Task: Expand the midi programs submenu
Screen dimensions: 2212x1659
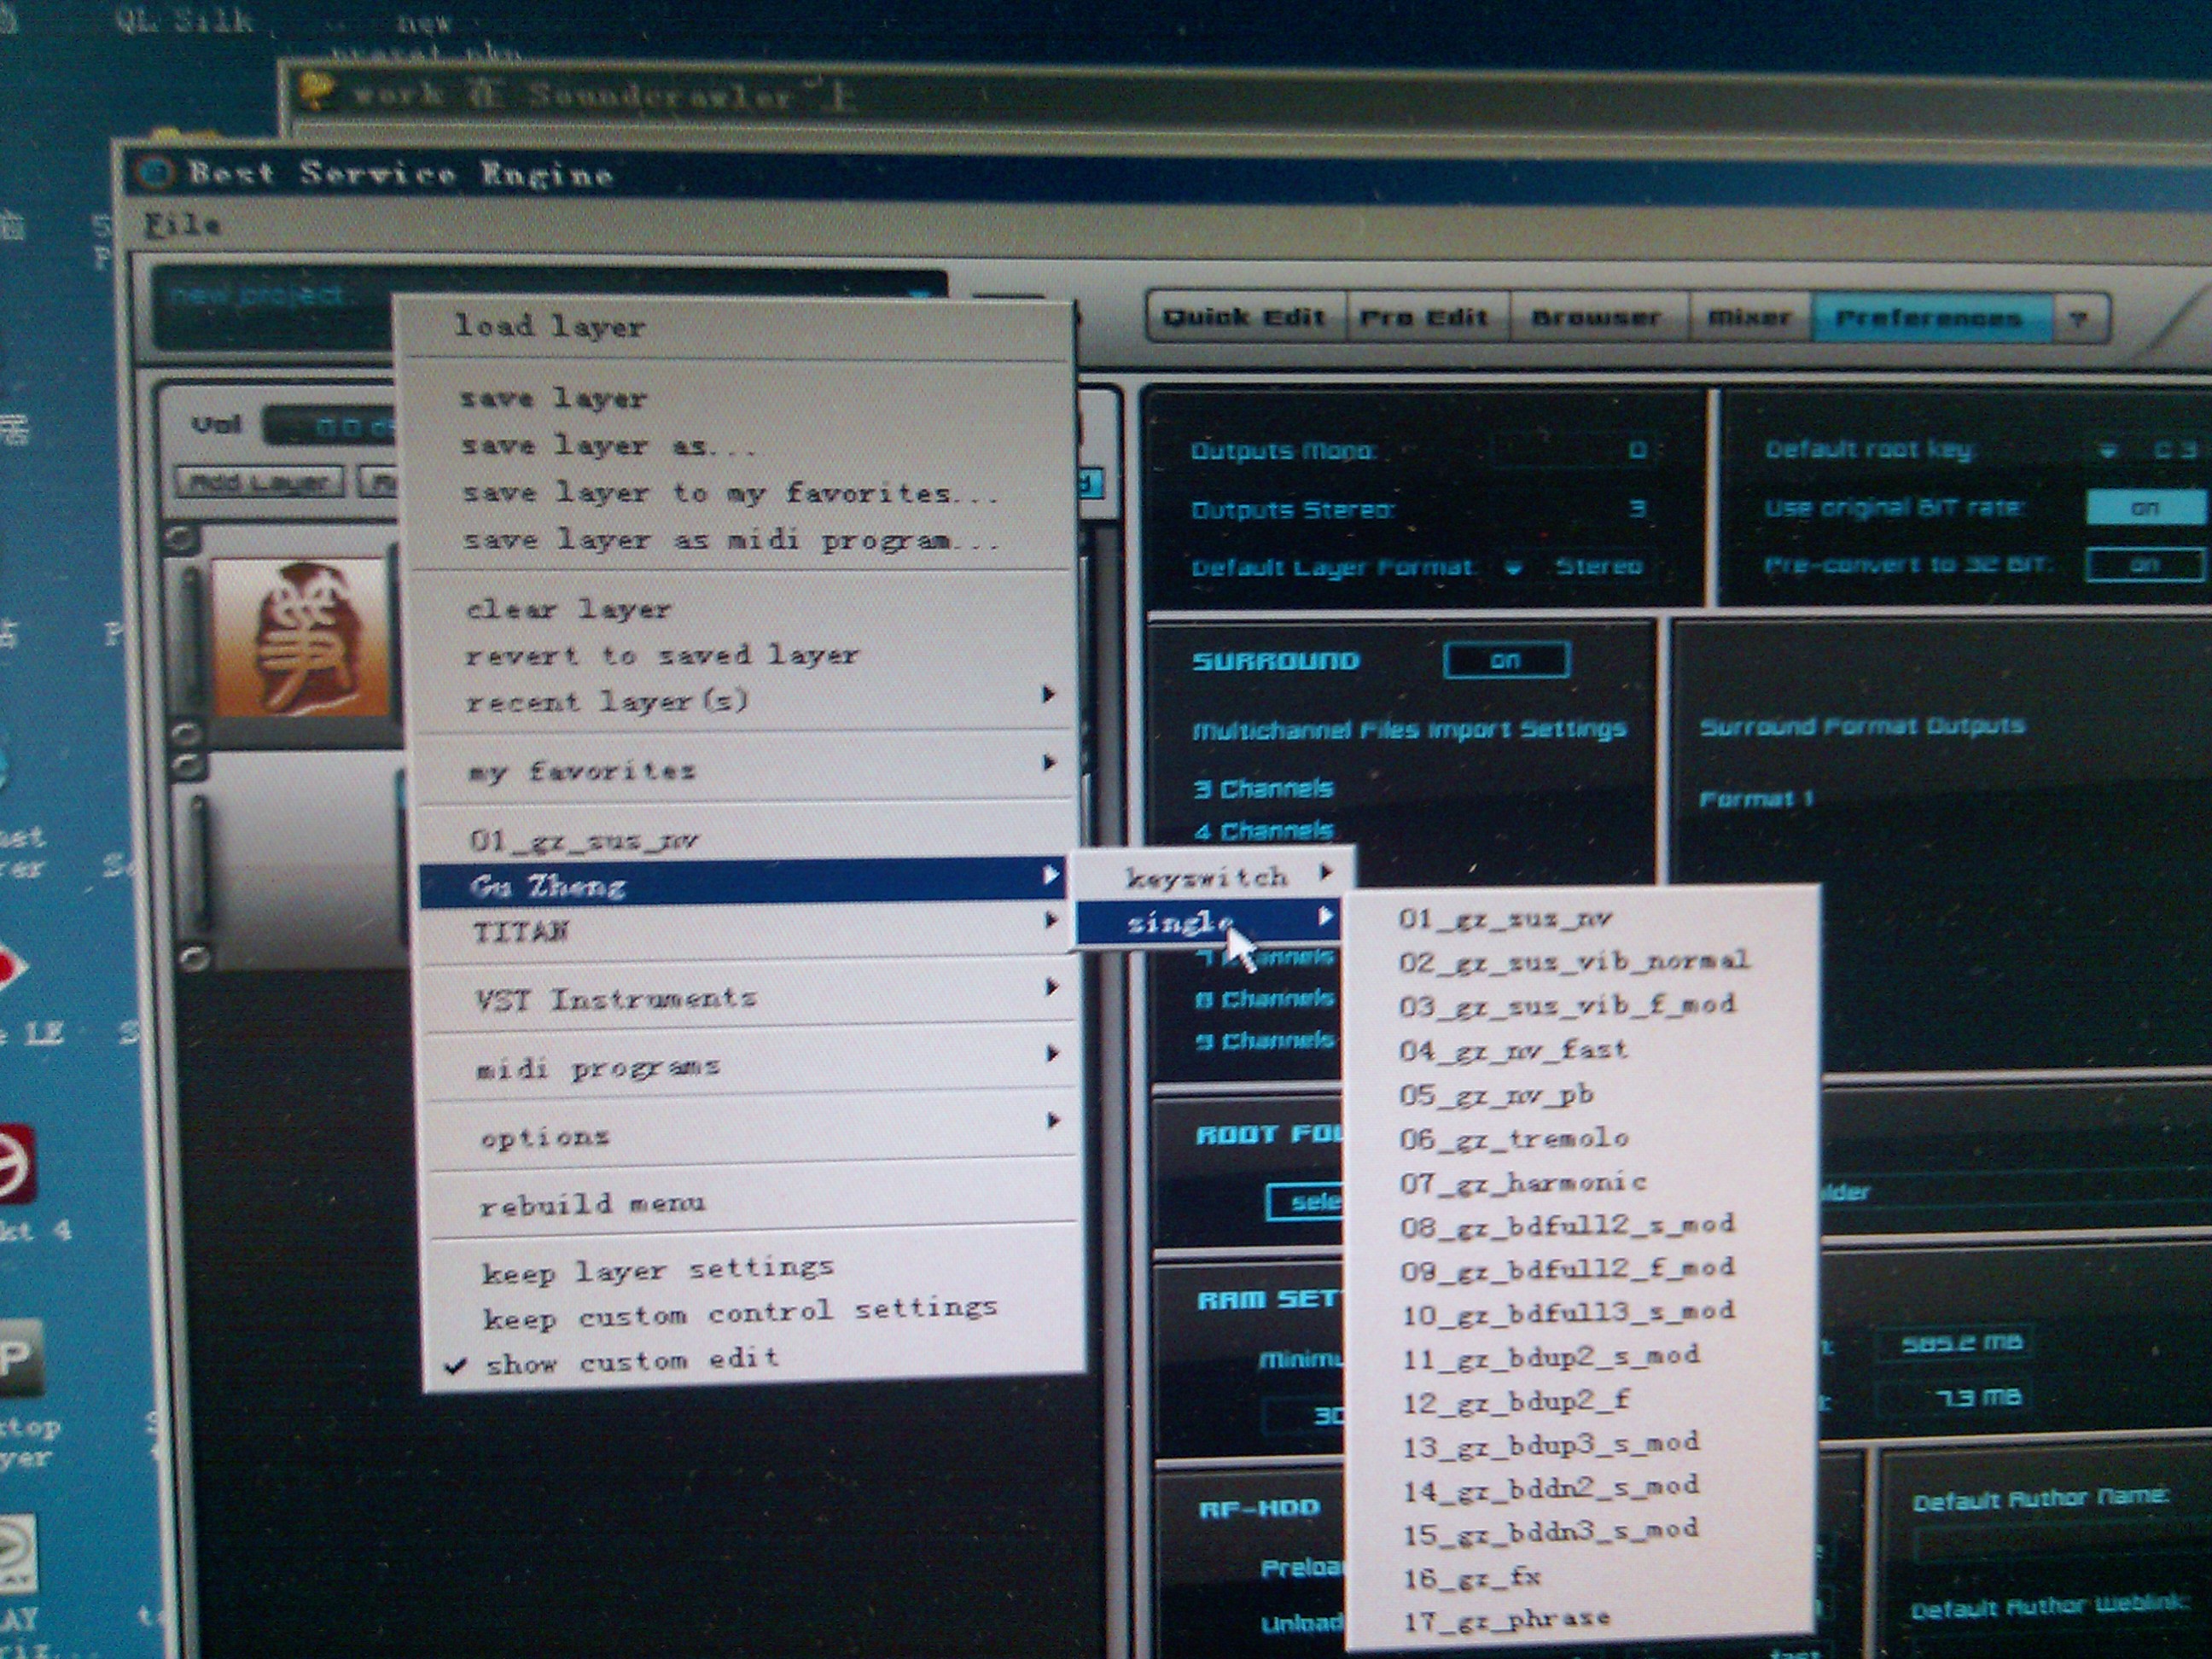Action: 752,1066
